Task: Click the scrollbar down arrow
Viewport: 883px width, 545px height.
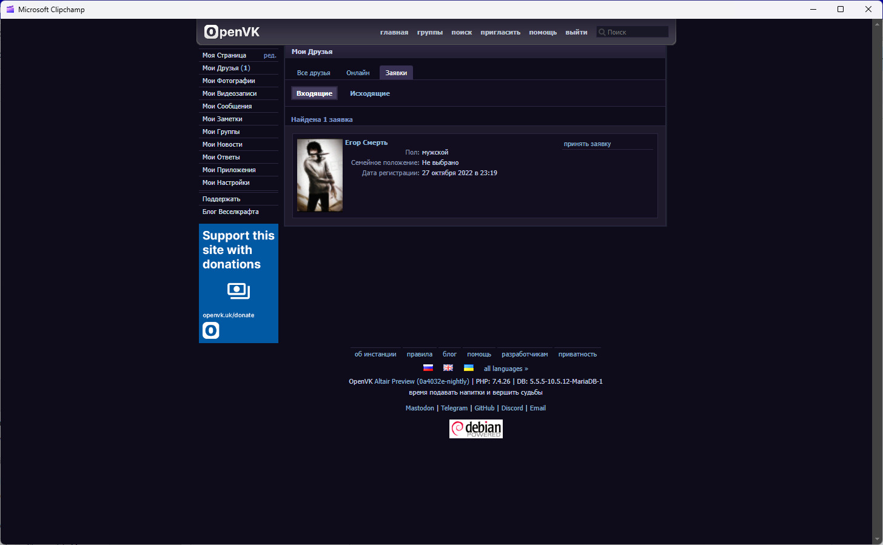Action: coord(876,539)
